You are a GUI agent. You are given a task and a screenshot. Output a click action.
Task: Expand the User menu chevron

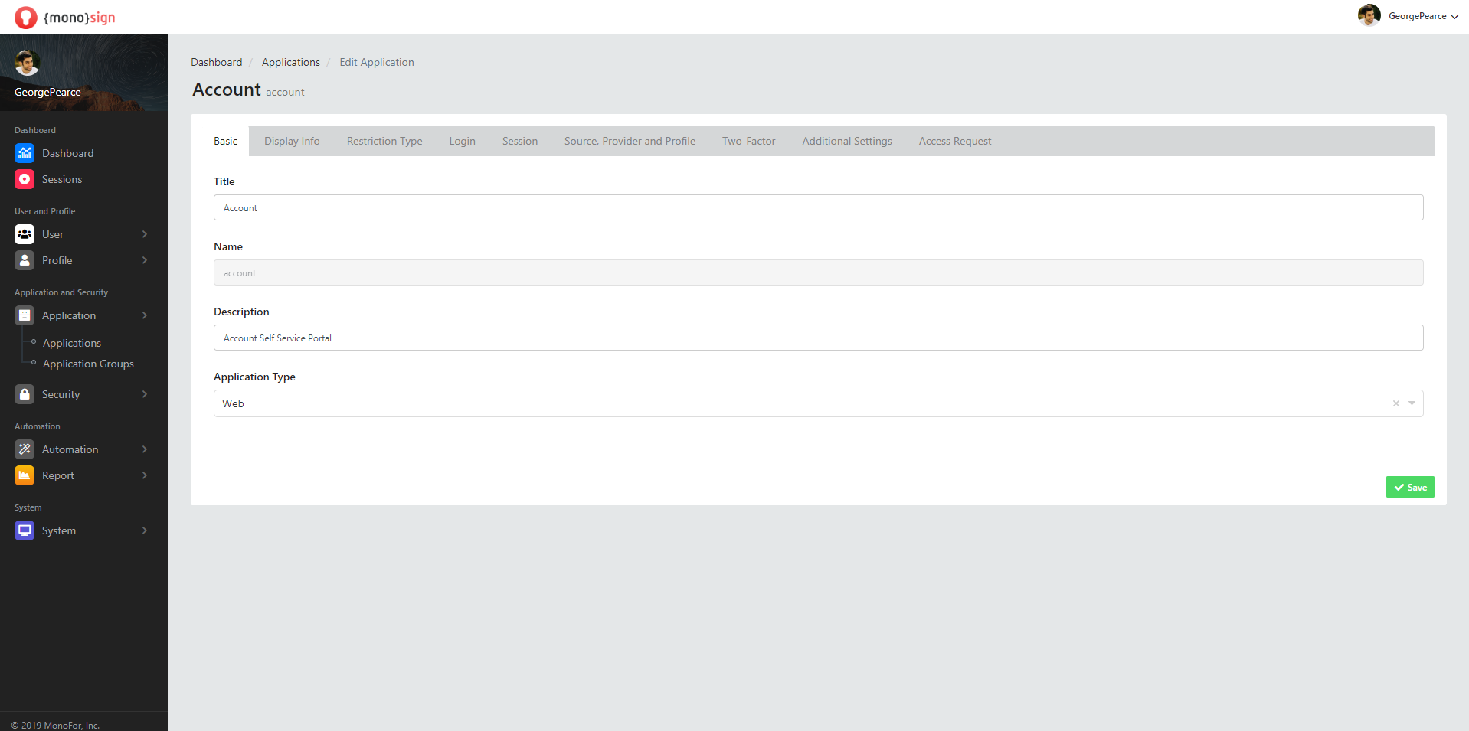[145, 234]
